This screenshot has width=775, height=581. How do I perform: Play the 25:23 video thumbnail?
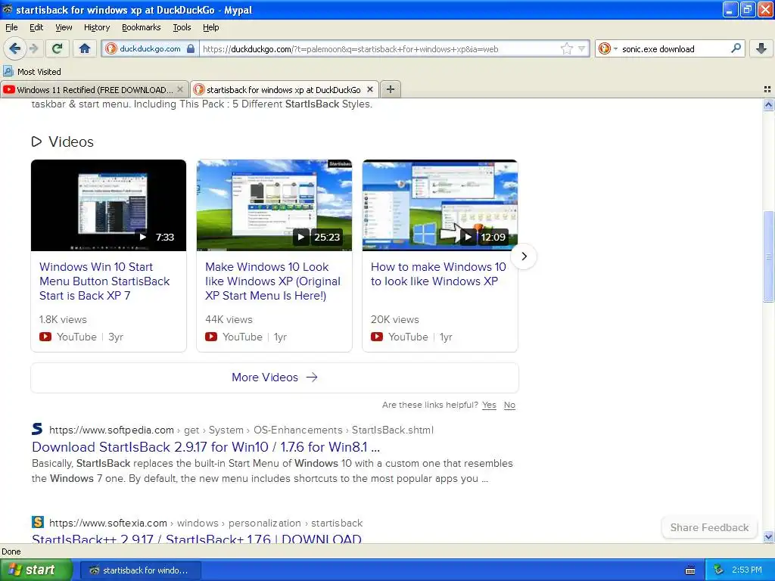pos(274,205)
